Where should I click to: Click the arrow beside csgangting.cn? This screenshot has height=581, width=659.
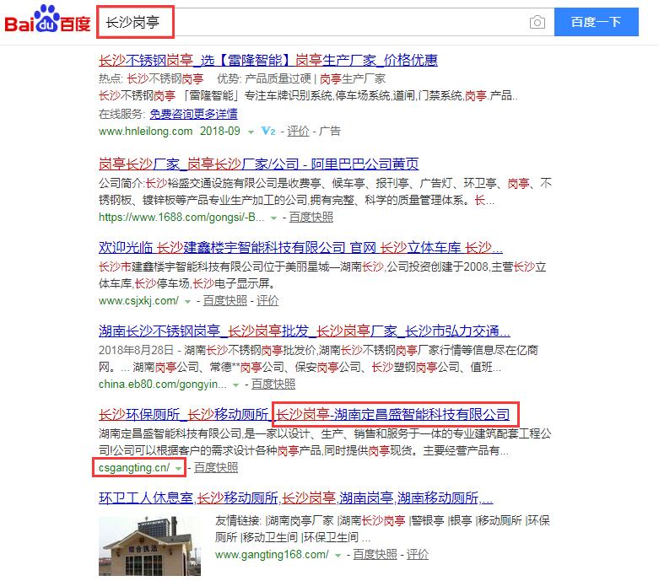click(179, 468)
